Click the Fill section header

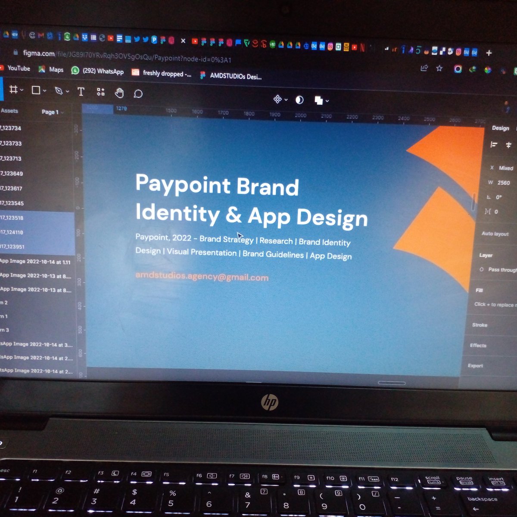pos(479,290)
